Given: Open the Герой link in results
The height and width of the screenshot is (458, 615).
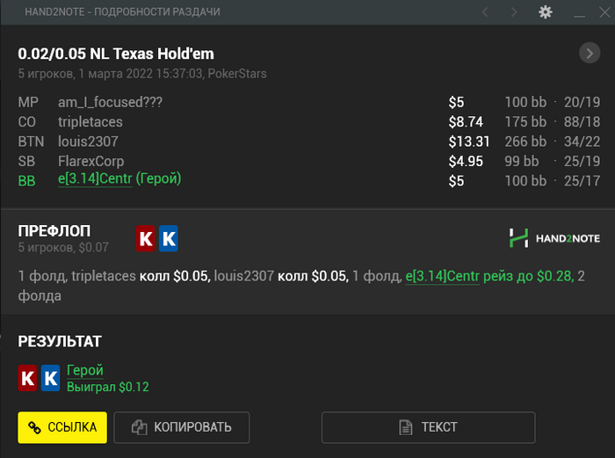Looking at the screenshot, I should (85, 370).
